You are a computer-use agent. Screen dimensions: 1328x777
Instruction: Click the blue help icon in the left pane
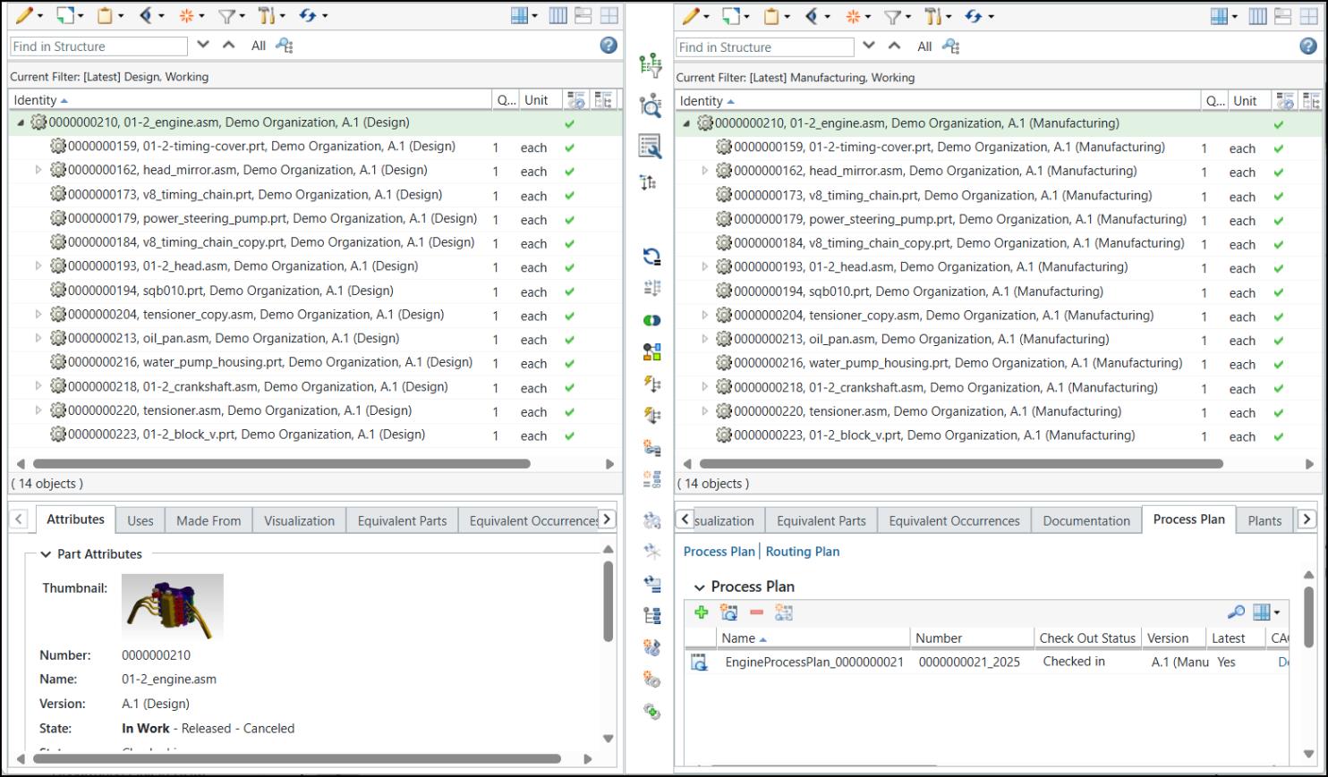click(x=609, y=46)
